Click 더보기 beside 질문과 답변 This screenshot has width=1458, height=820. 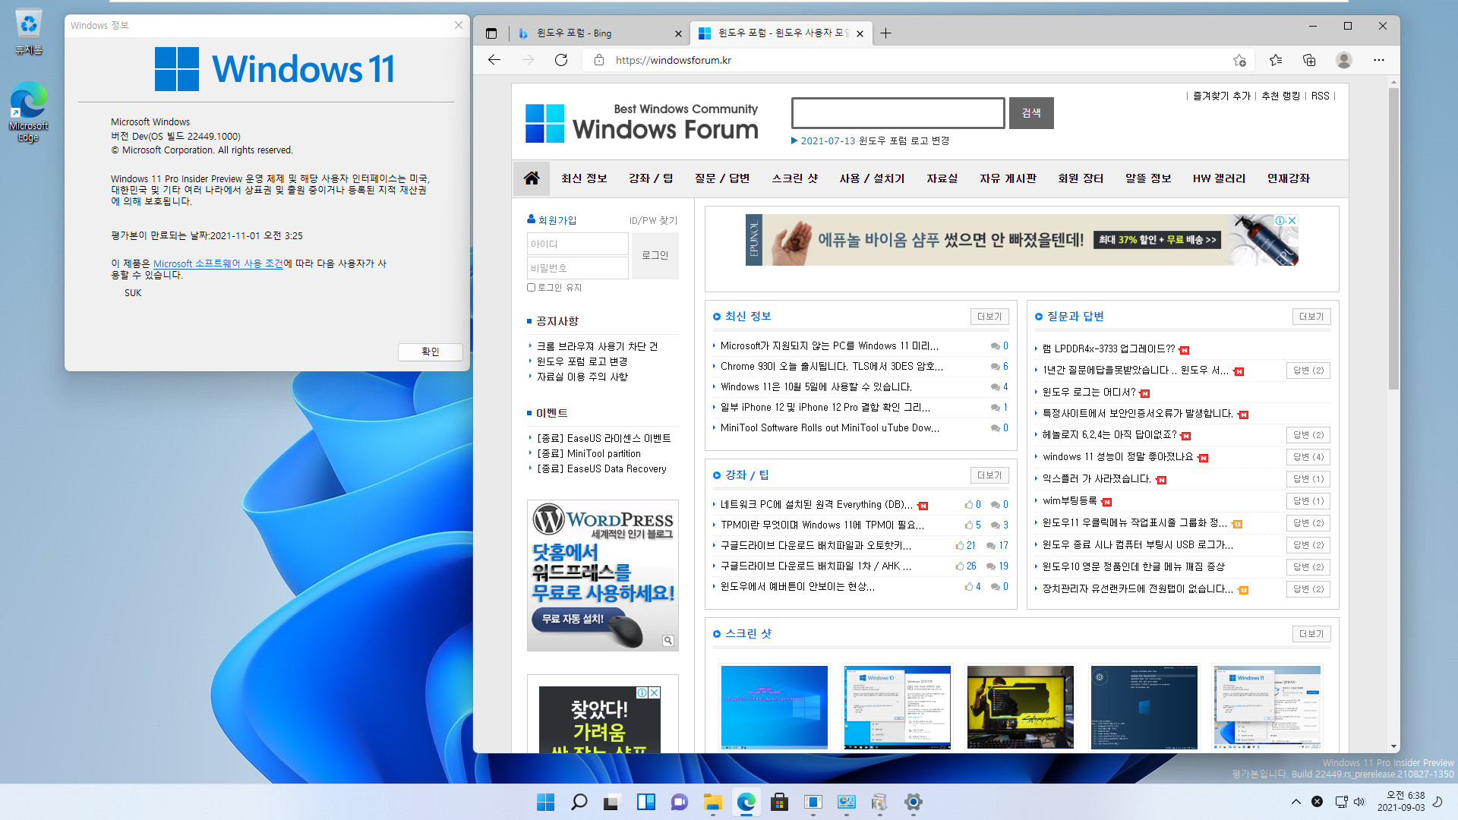click(x=1311, y=316)
